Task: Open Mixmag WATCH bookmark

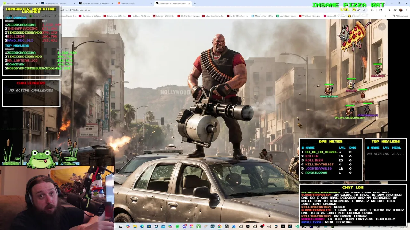Action: (164, 16)
